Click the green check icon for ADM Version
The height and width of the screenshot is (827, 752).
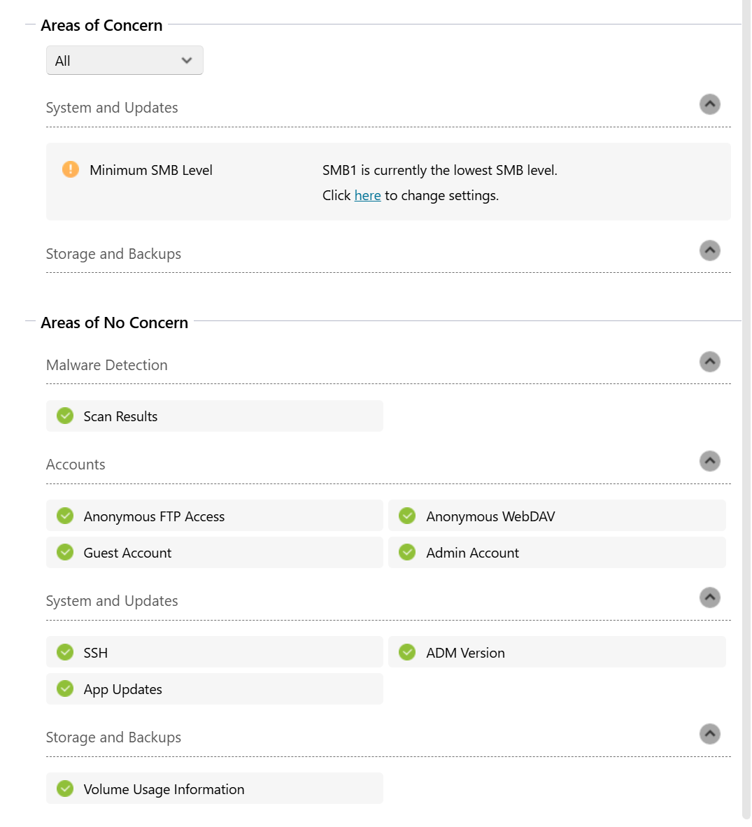[407, 652]
